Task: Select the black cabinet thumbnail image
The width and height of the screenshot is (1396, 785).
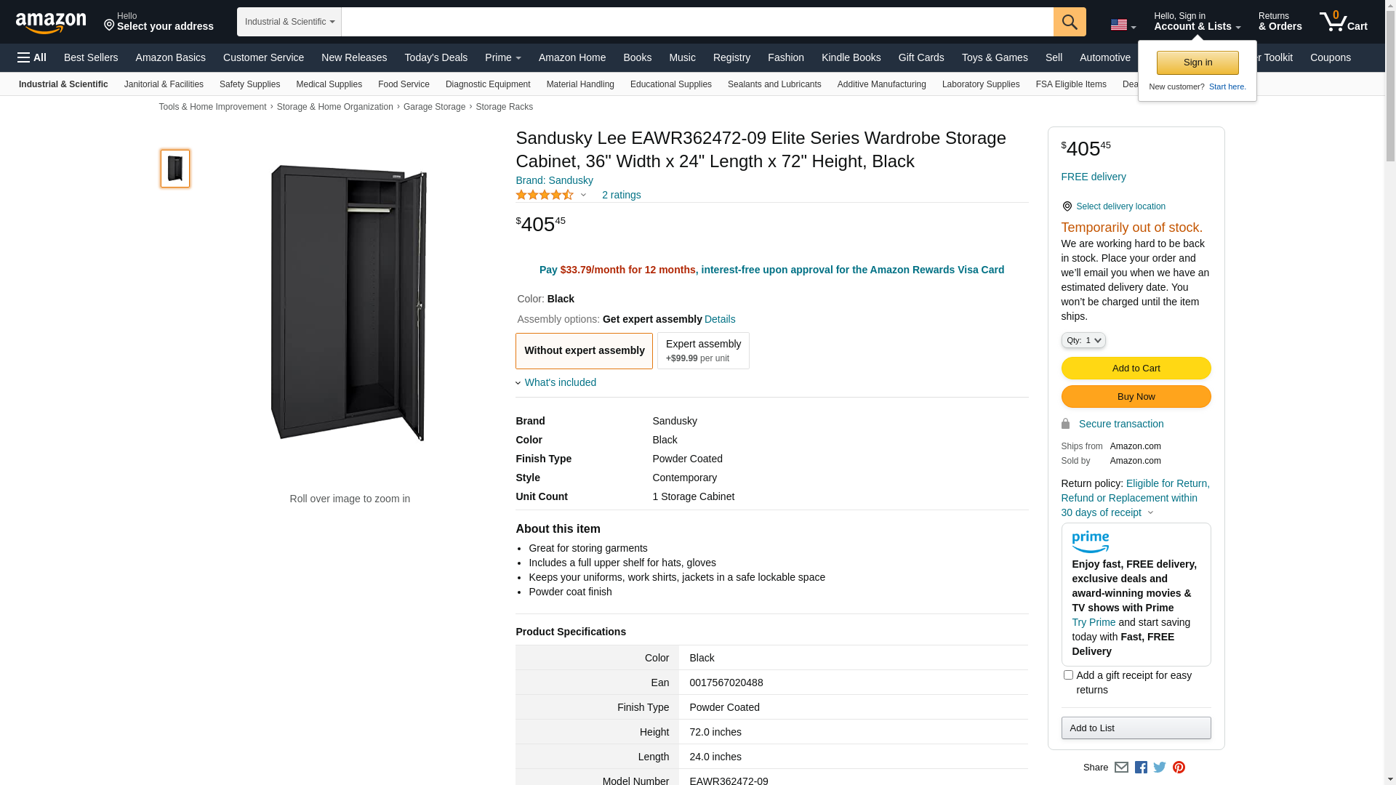Action: (175, 169)
